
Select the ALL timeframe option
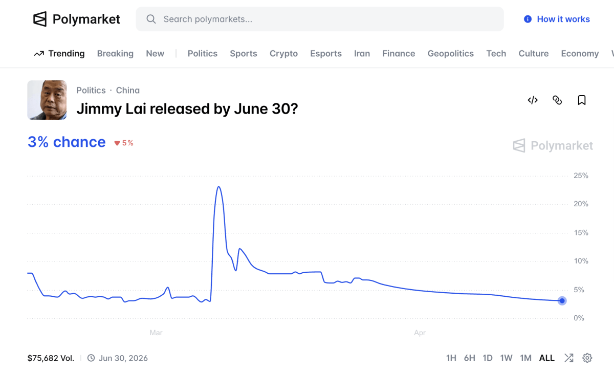547,358
